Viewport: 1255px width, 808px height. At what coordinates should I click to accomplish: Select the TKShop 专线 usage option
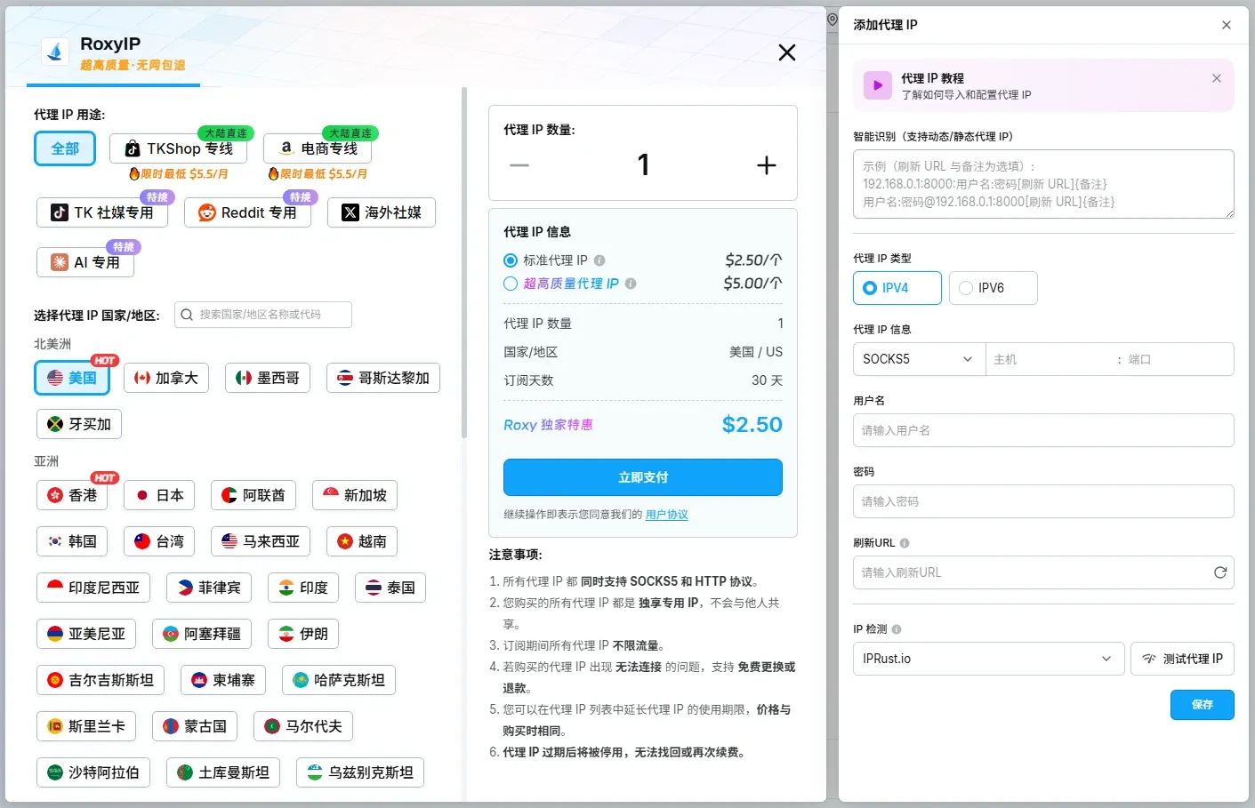tap(178, 148)
